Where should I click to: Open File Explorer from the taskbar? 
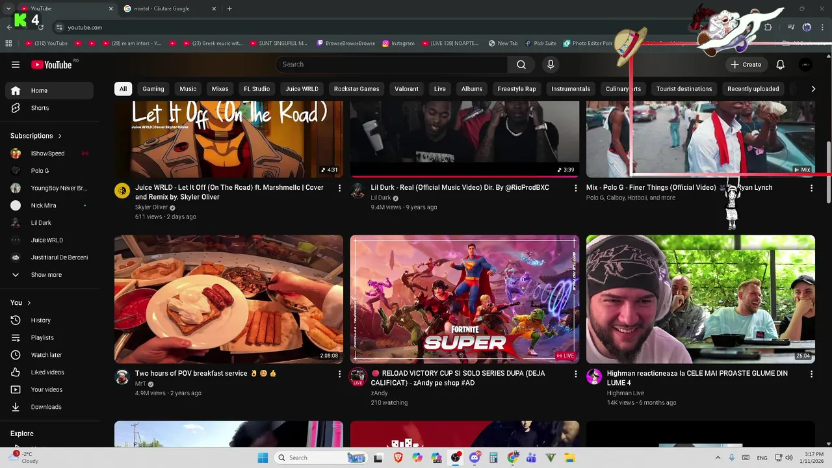569,458
